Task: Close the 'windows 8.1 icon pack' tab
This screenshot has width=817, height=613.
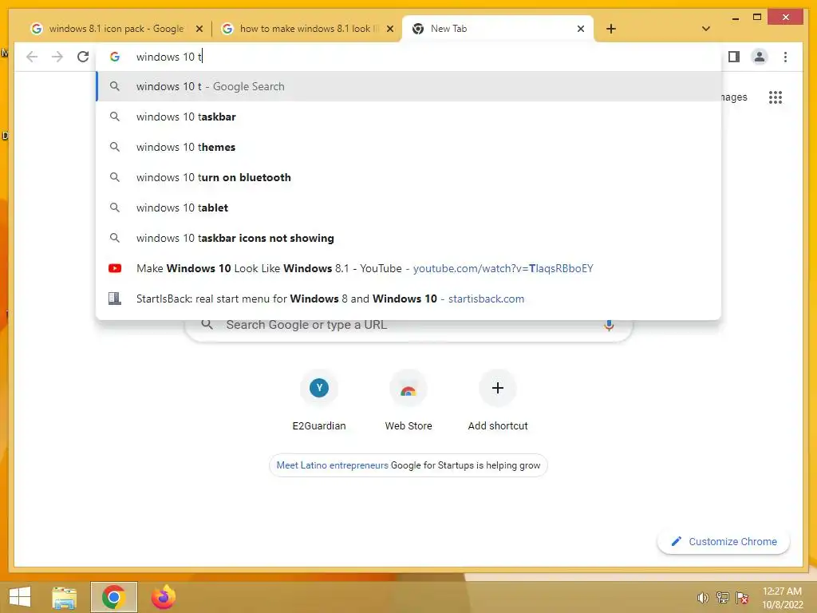Action: click(199, 29)
